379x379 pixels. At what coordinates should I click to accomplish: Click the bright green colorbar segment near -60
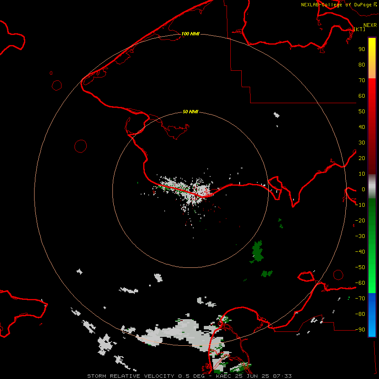click(x=372, y=283)
